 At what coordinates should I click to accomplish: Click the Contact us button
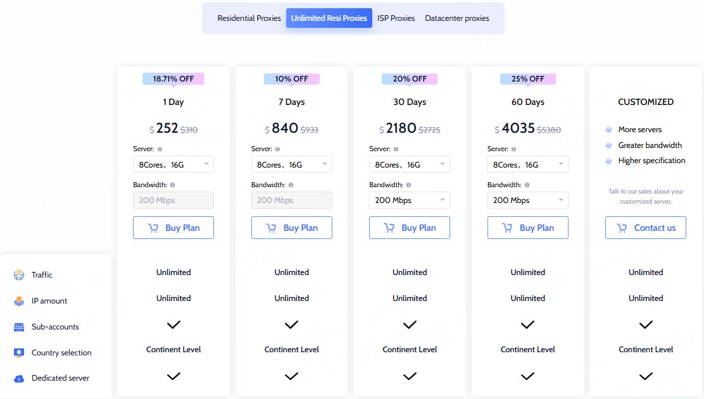tap(645, 228)
